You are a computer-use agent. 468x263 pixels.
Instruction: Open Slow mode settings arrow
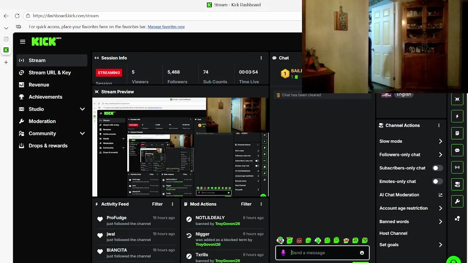click(441, 141)
